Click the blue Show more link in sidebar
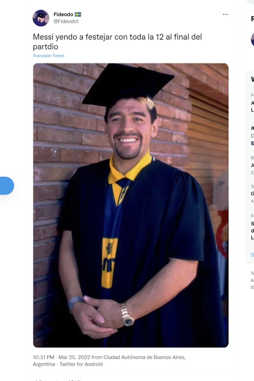 252,255
